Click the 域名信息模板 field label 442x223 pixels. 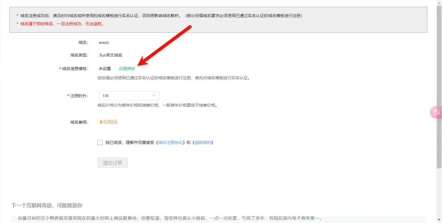pos(75,69)
